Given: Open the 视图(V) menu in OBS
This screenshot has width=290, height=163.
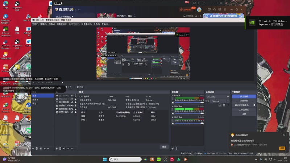Looking at the screenshot, I should point(51,24).
